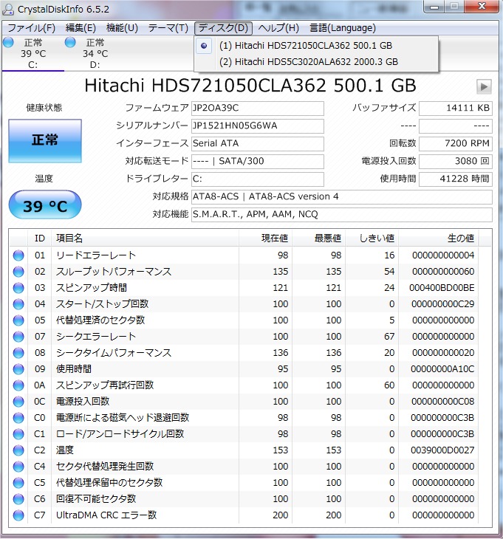The height and width of the screenshot is (539, 503).
Task: Click the 対応規格 field ATA8-ACS version 4
Action: point(342,196)
